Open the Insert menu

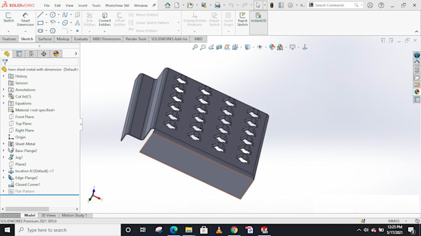pos(83,6)
